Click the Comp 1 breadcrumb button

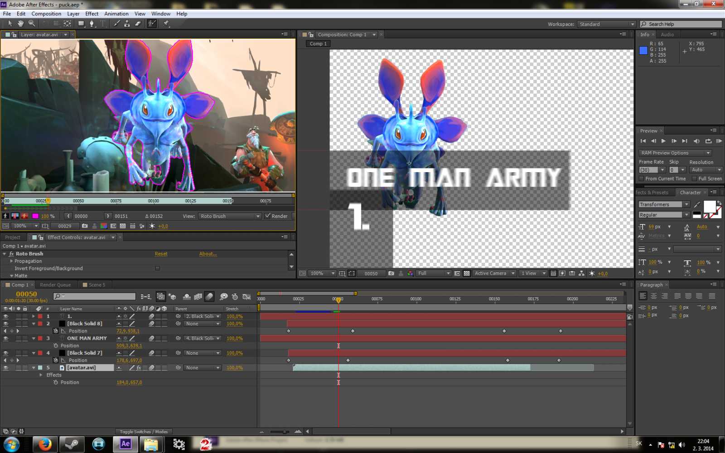coord(319,44)
